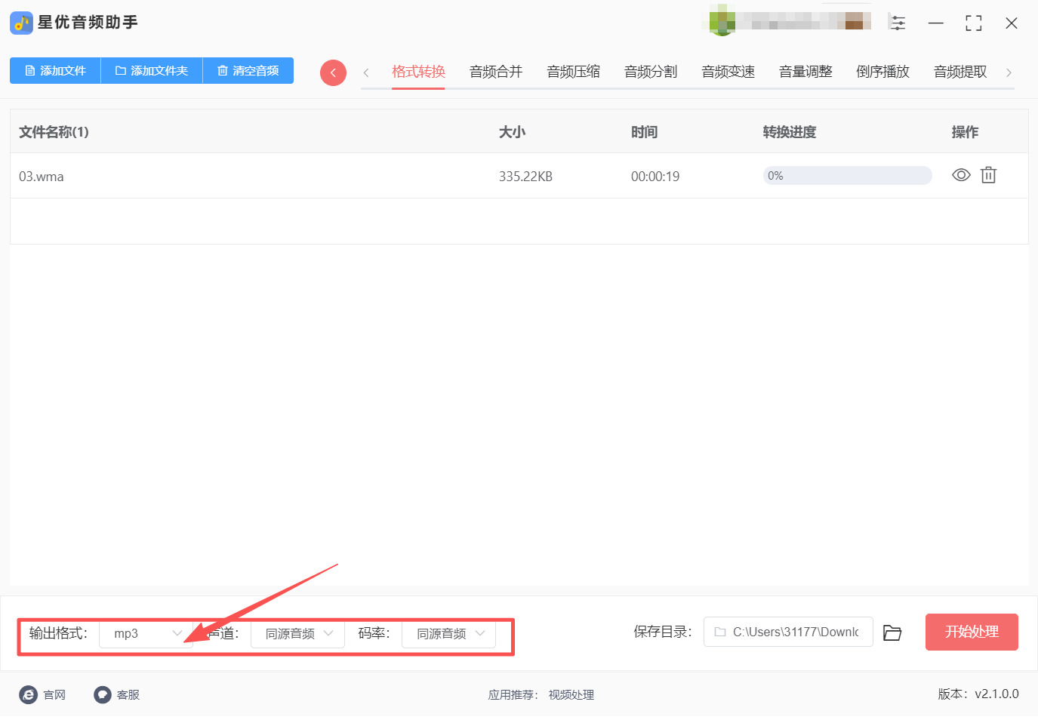Click the 码率: label
Viewport: 1038px width, 717px height.
[374, 633]
